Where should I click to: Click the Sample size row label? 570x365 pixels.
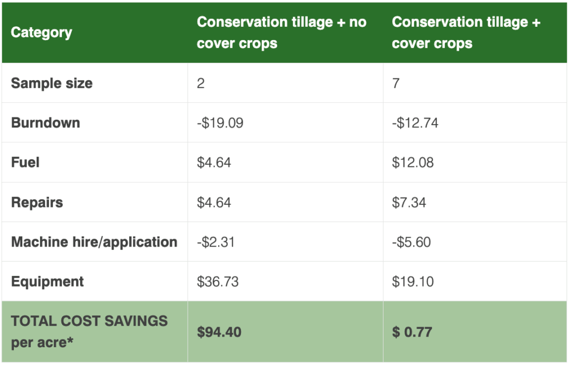[52, 83]
